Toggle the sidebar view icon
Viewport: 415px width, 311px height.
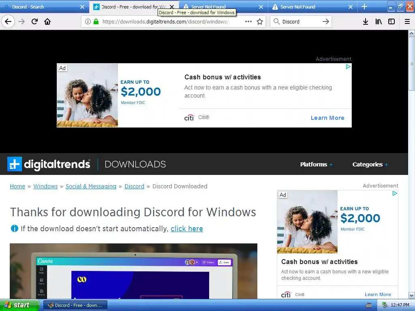(x=391, y=21)
